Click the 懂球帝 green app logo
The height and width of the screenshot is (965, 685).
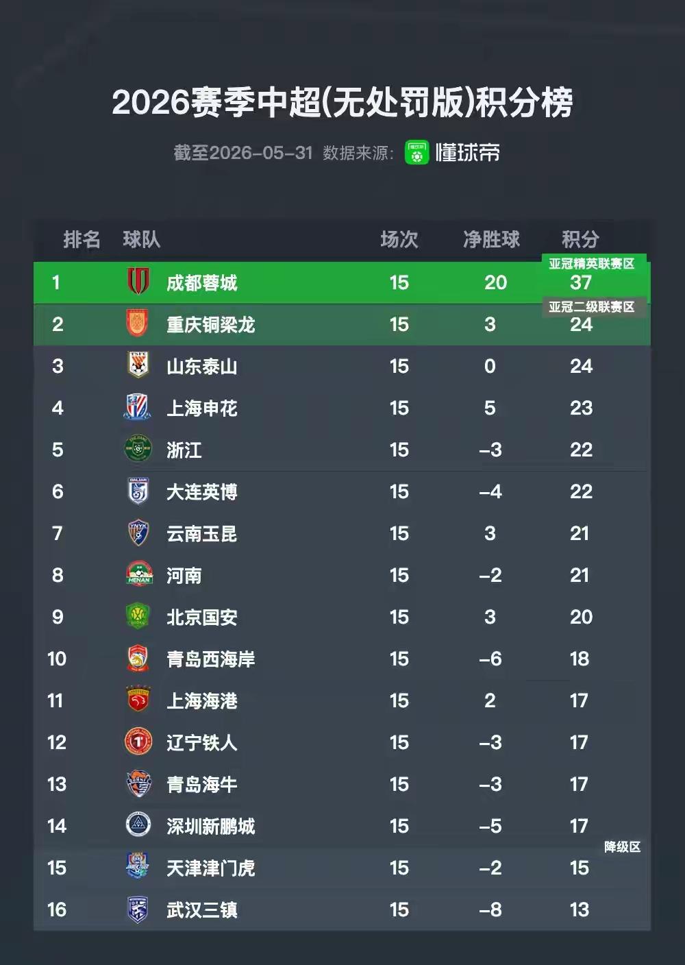[x=416, y=152]
